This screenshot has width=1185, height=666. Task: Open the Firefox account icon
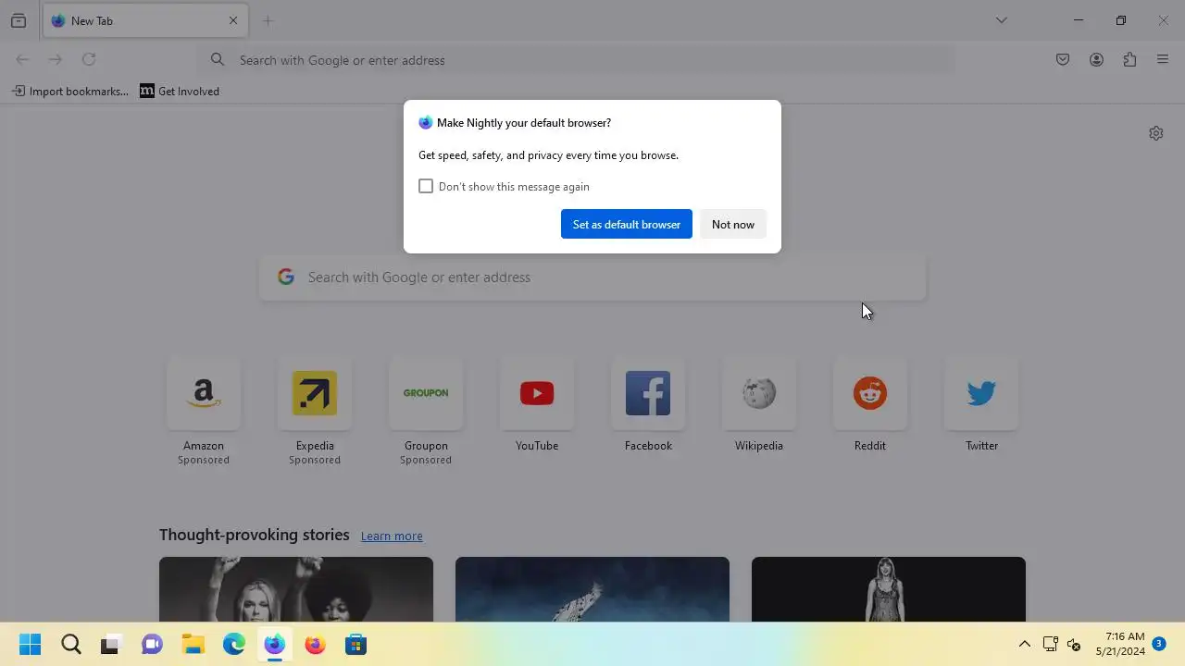tap(1096, 59)
